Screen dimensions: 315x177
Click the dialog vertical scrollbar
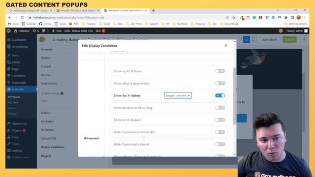(235, 96)
